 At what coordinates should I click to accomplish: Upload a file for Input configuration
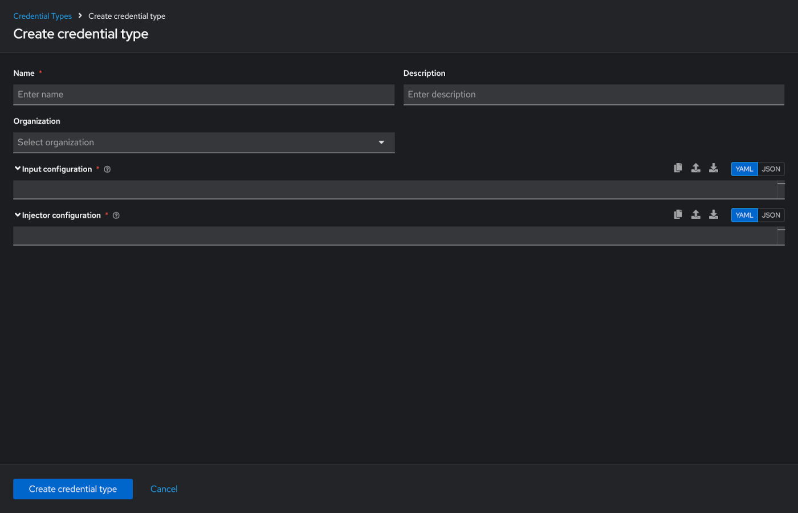695,168
